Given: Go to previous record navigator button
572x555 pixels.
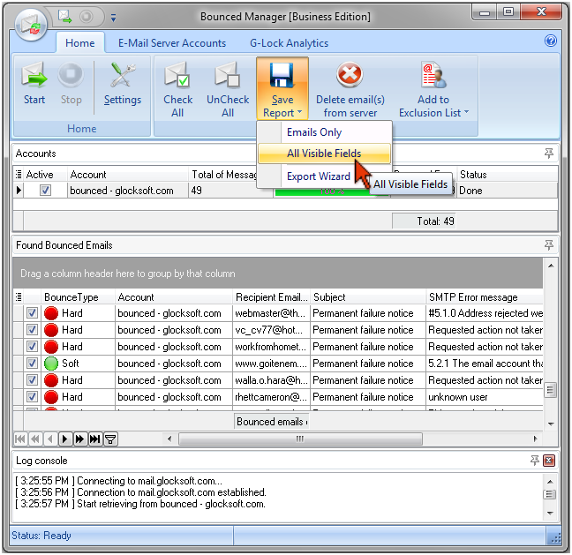Looking at the screenshot, I should pyautogui.click(x=50, y=439).
